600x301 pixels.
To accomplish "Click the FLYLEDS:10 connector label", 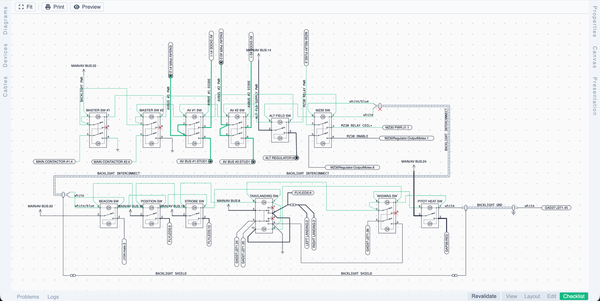I will tap(209, 235).
